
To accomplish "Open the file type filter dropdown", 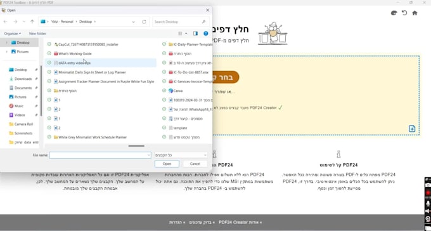I will [181, 155].
